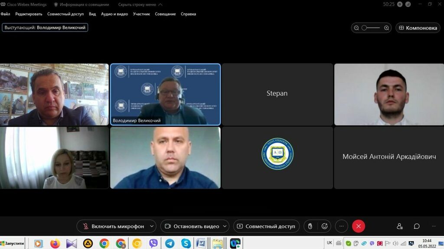Expand the microphone options arrow
444x249 pixels.
click(x=152, y=226)
